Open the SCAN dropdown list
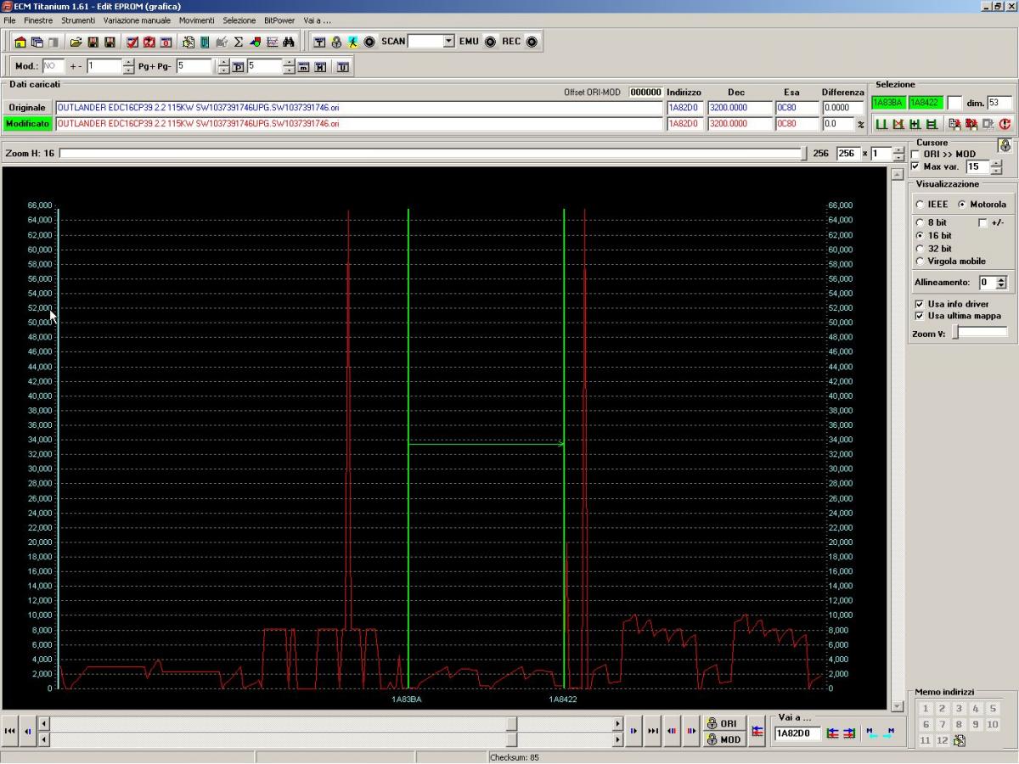Screen dimensions: 1019x764 (449, 42)
